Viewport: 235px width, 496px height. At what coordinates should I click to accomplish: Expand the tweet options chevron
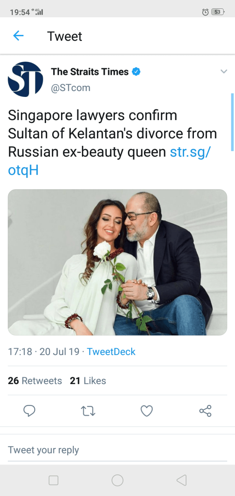pyautogui.click(x=224, y=72)
